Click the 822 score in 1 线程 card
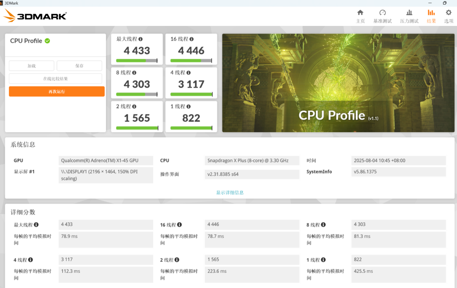457x288 pixels. point(191,118)
